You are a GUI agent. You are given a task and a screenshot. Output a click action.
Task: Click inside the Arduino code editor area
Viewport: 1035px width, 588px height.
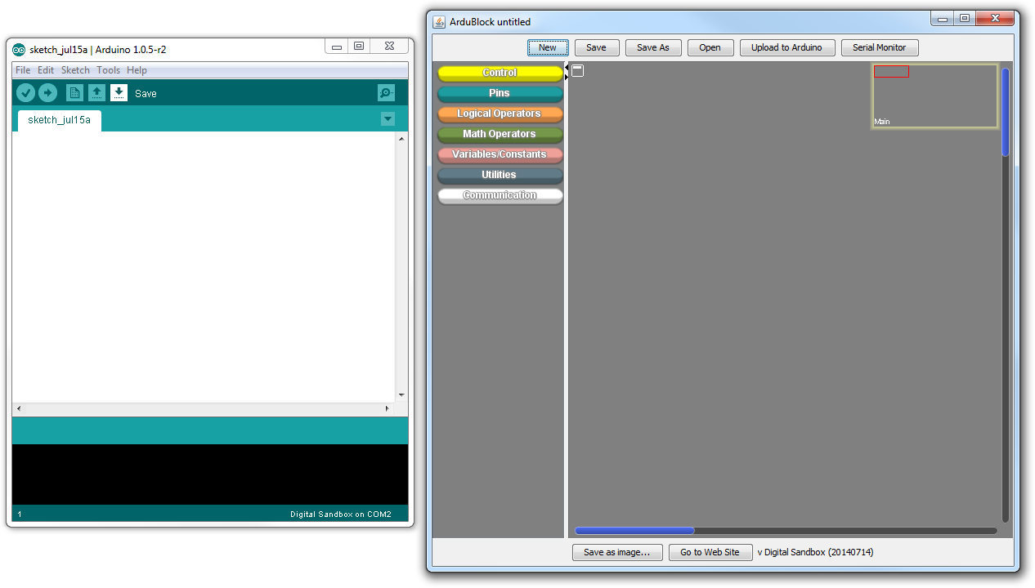[x=204, y=266]
